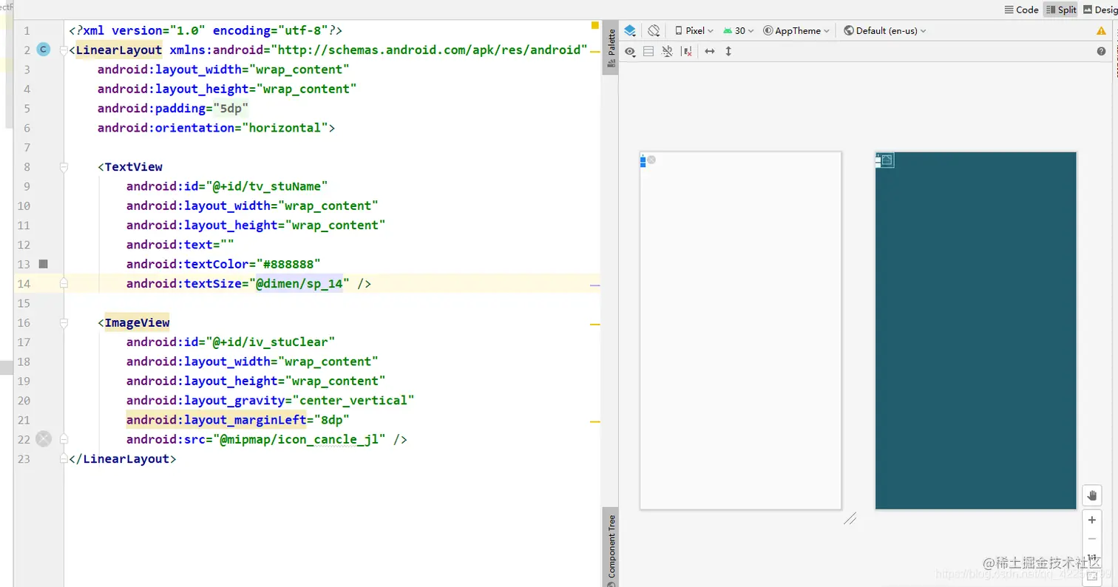Screen dimensions: 1118x587
Task: Click the gutter image preview icon on line 22
Action: [x=44, y=439]
